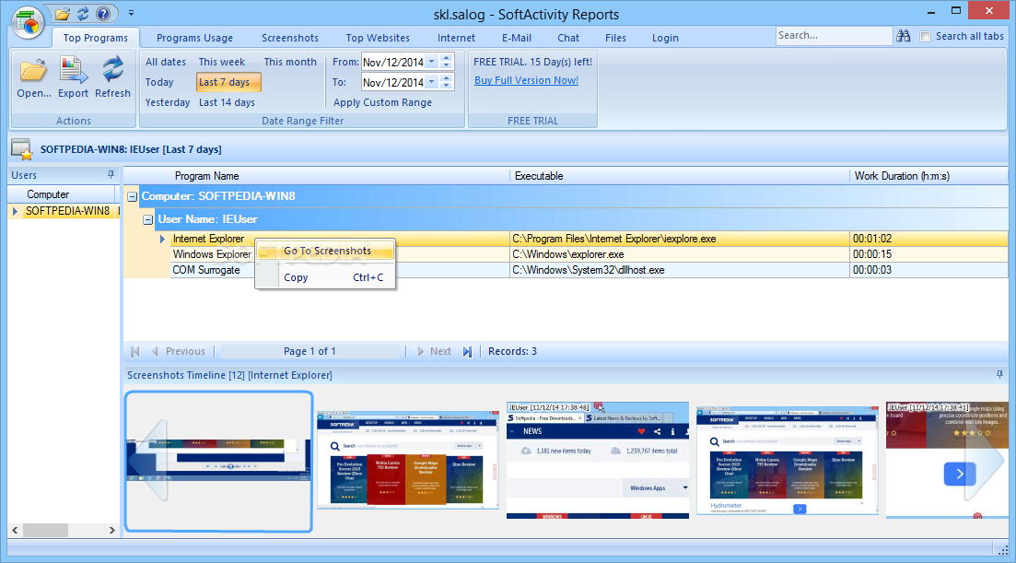
Task: Open the Chat tab
Action: pos(568,38)
